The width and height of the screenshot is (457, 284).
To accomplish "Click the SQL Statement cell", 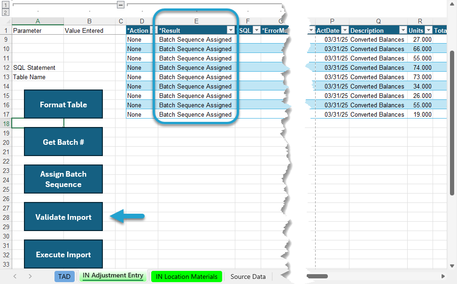I will point(38,67).
